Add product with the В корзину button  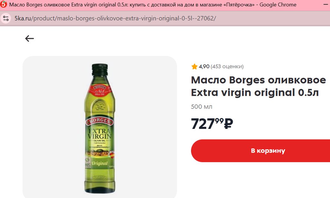260,150
